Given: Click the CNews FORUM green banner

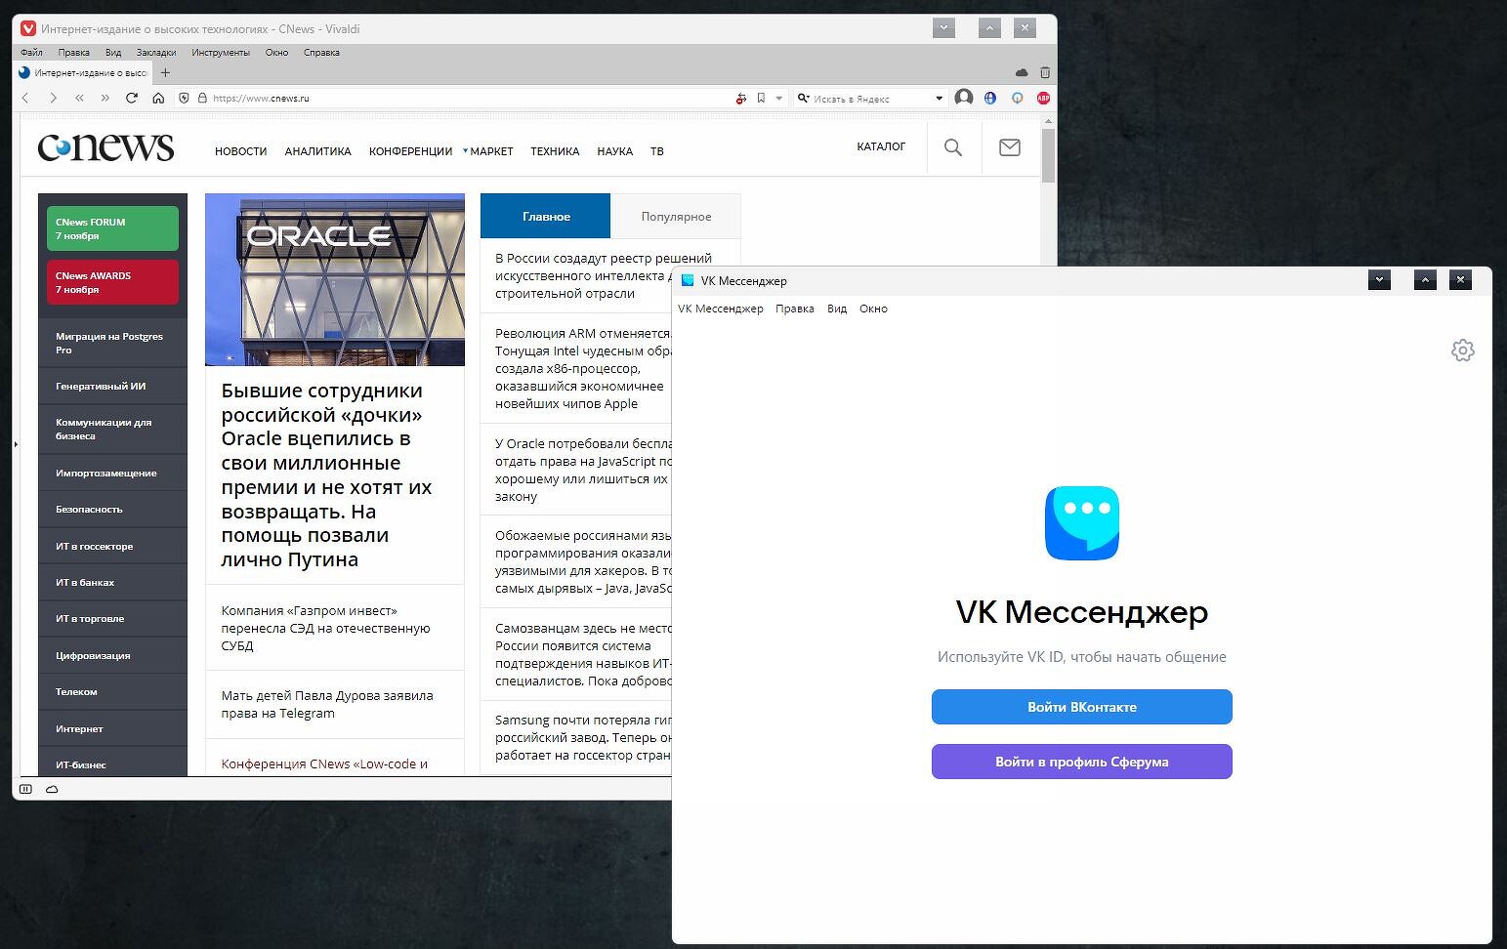Looking at the screenshot, I should 112,228.
